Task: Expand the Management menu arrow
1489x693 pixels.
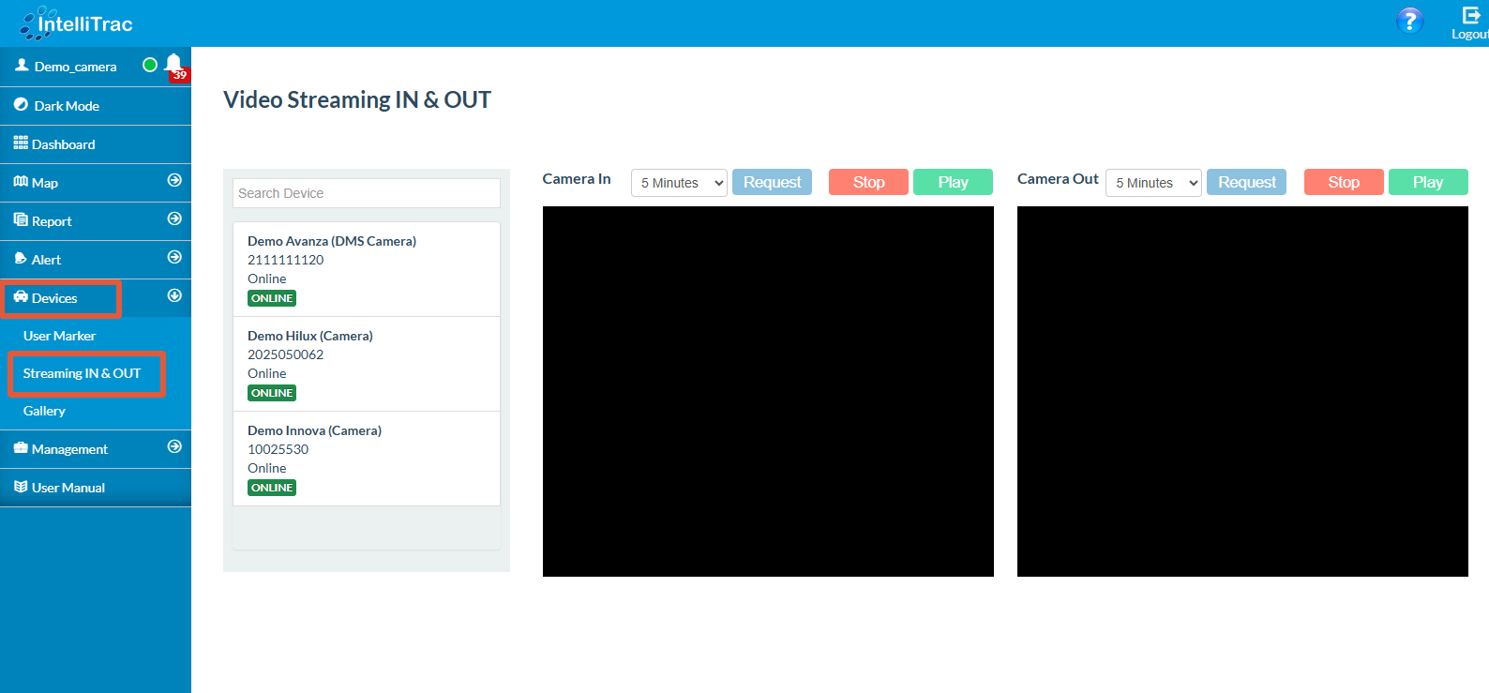Action: coord(174,446)
